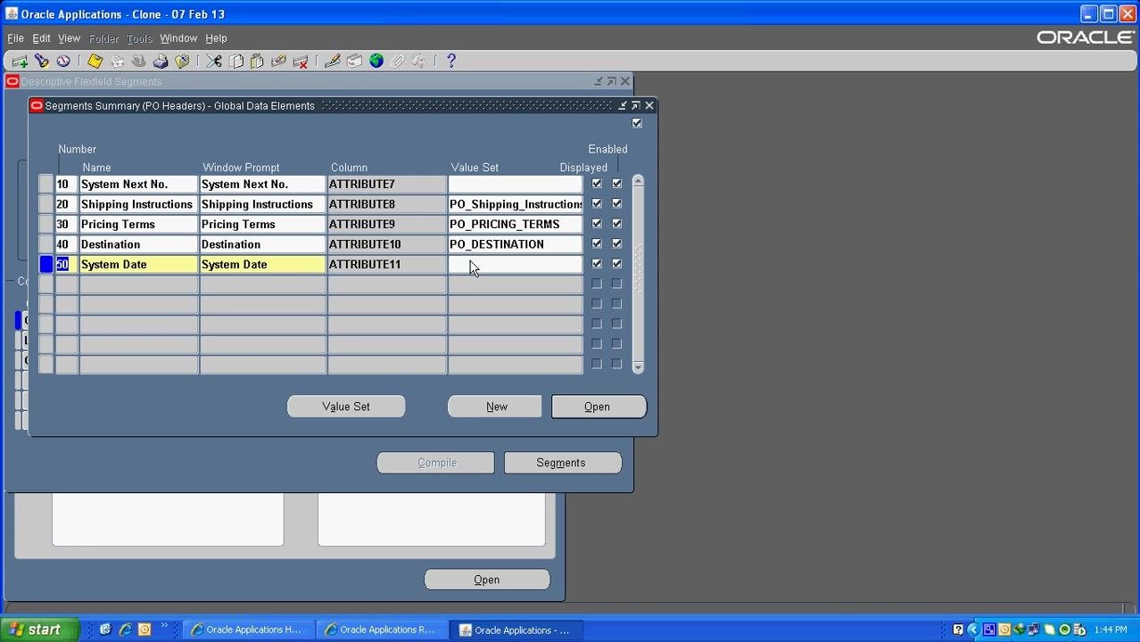1140x642 pixels.
Task: Click the Print toolbar icon
Action: pos(161,62)
